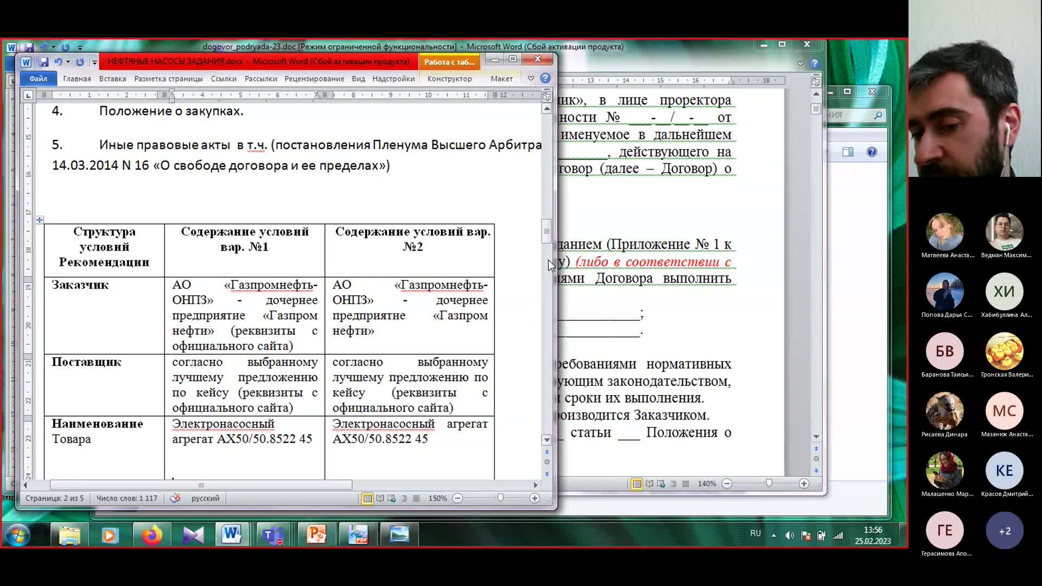1042x586 pixels.
Task: Open the Конструктор table tools tab
Action: (x=449, y=79)
